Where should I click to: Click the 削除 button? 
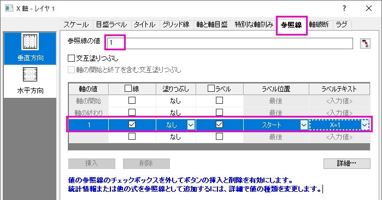coord(146,163)
